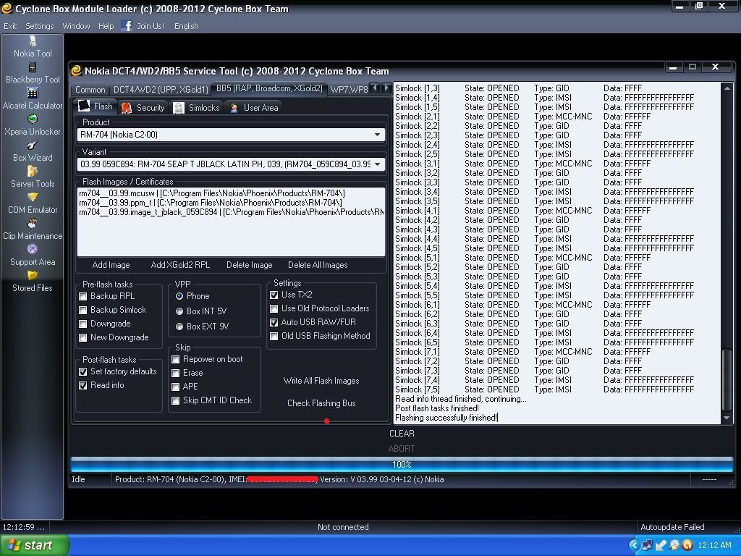The height and width of the screenshot is (556, 741).
Task: Select the rm704__03.99.mcusw flash image row
Action: [212, 193]
